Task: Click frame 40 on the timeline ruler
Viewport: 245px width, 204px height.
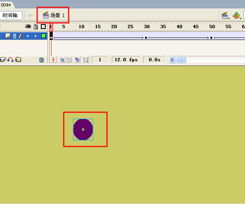Action: click(179, 27)
